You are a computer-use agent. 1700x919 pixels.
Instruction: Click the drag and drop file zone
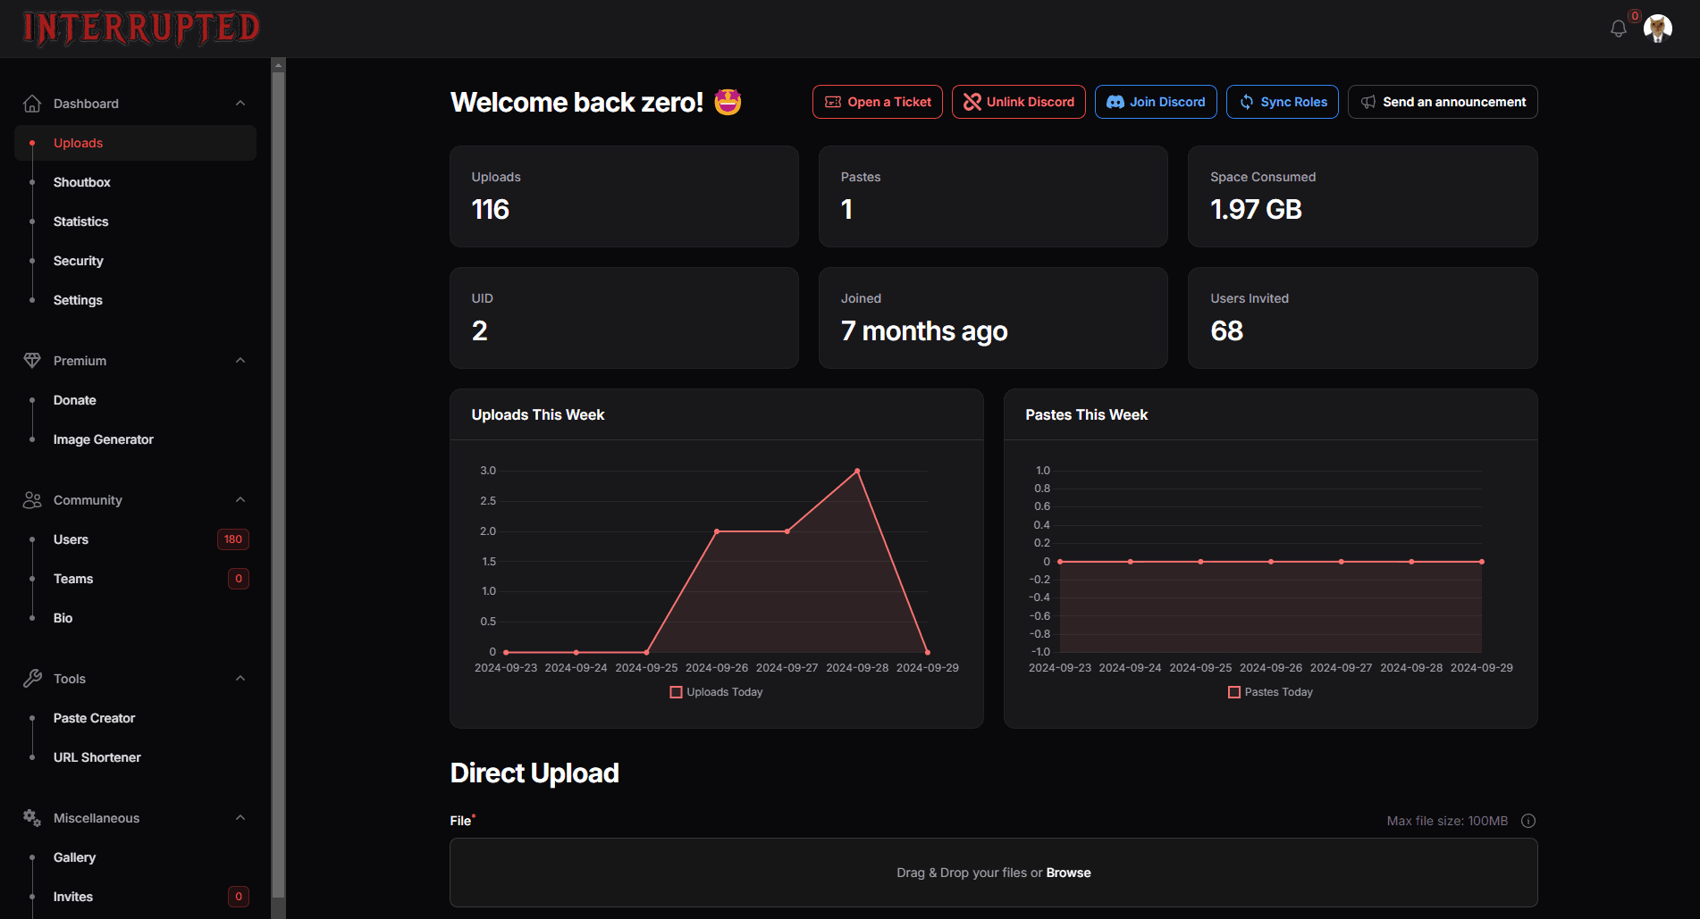pos(994,873)
